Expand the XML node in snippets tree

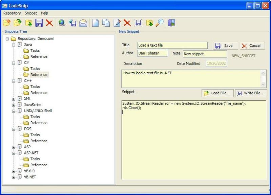14,99
